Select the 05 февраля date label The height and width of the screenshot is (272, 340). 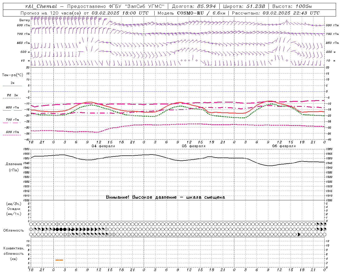(x=194, y=146)
